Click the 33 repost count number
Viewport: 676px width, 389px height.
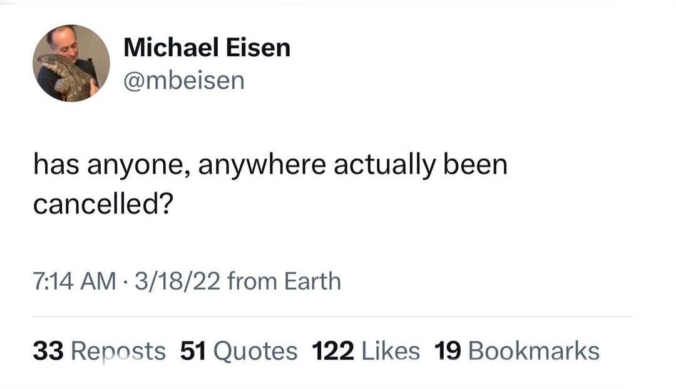coord(49,351)
